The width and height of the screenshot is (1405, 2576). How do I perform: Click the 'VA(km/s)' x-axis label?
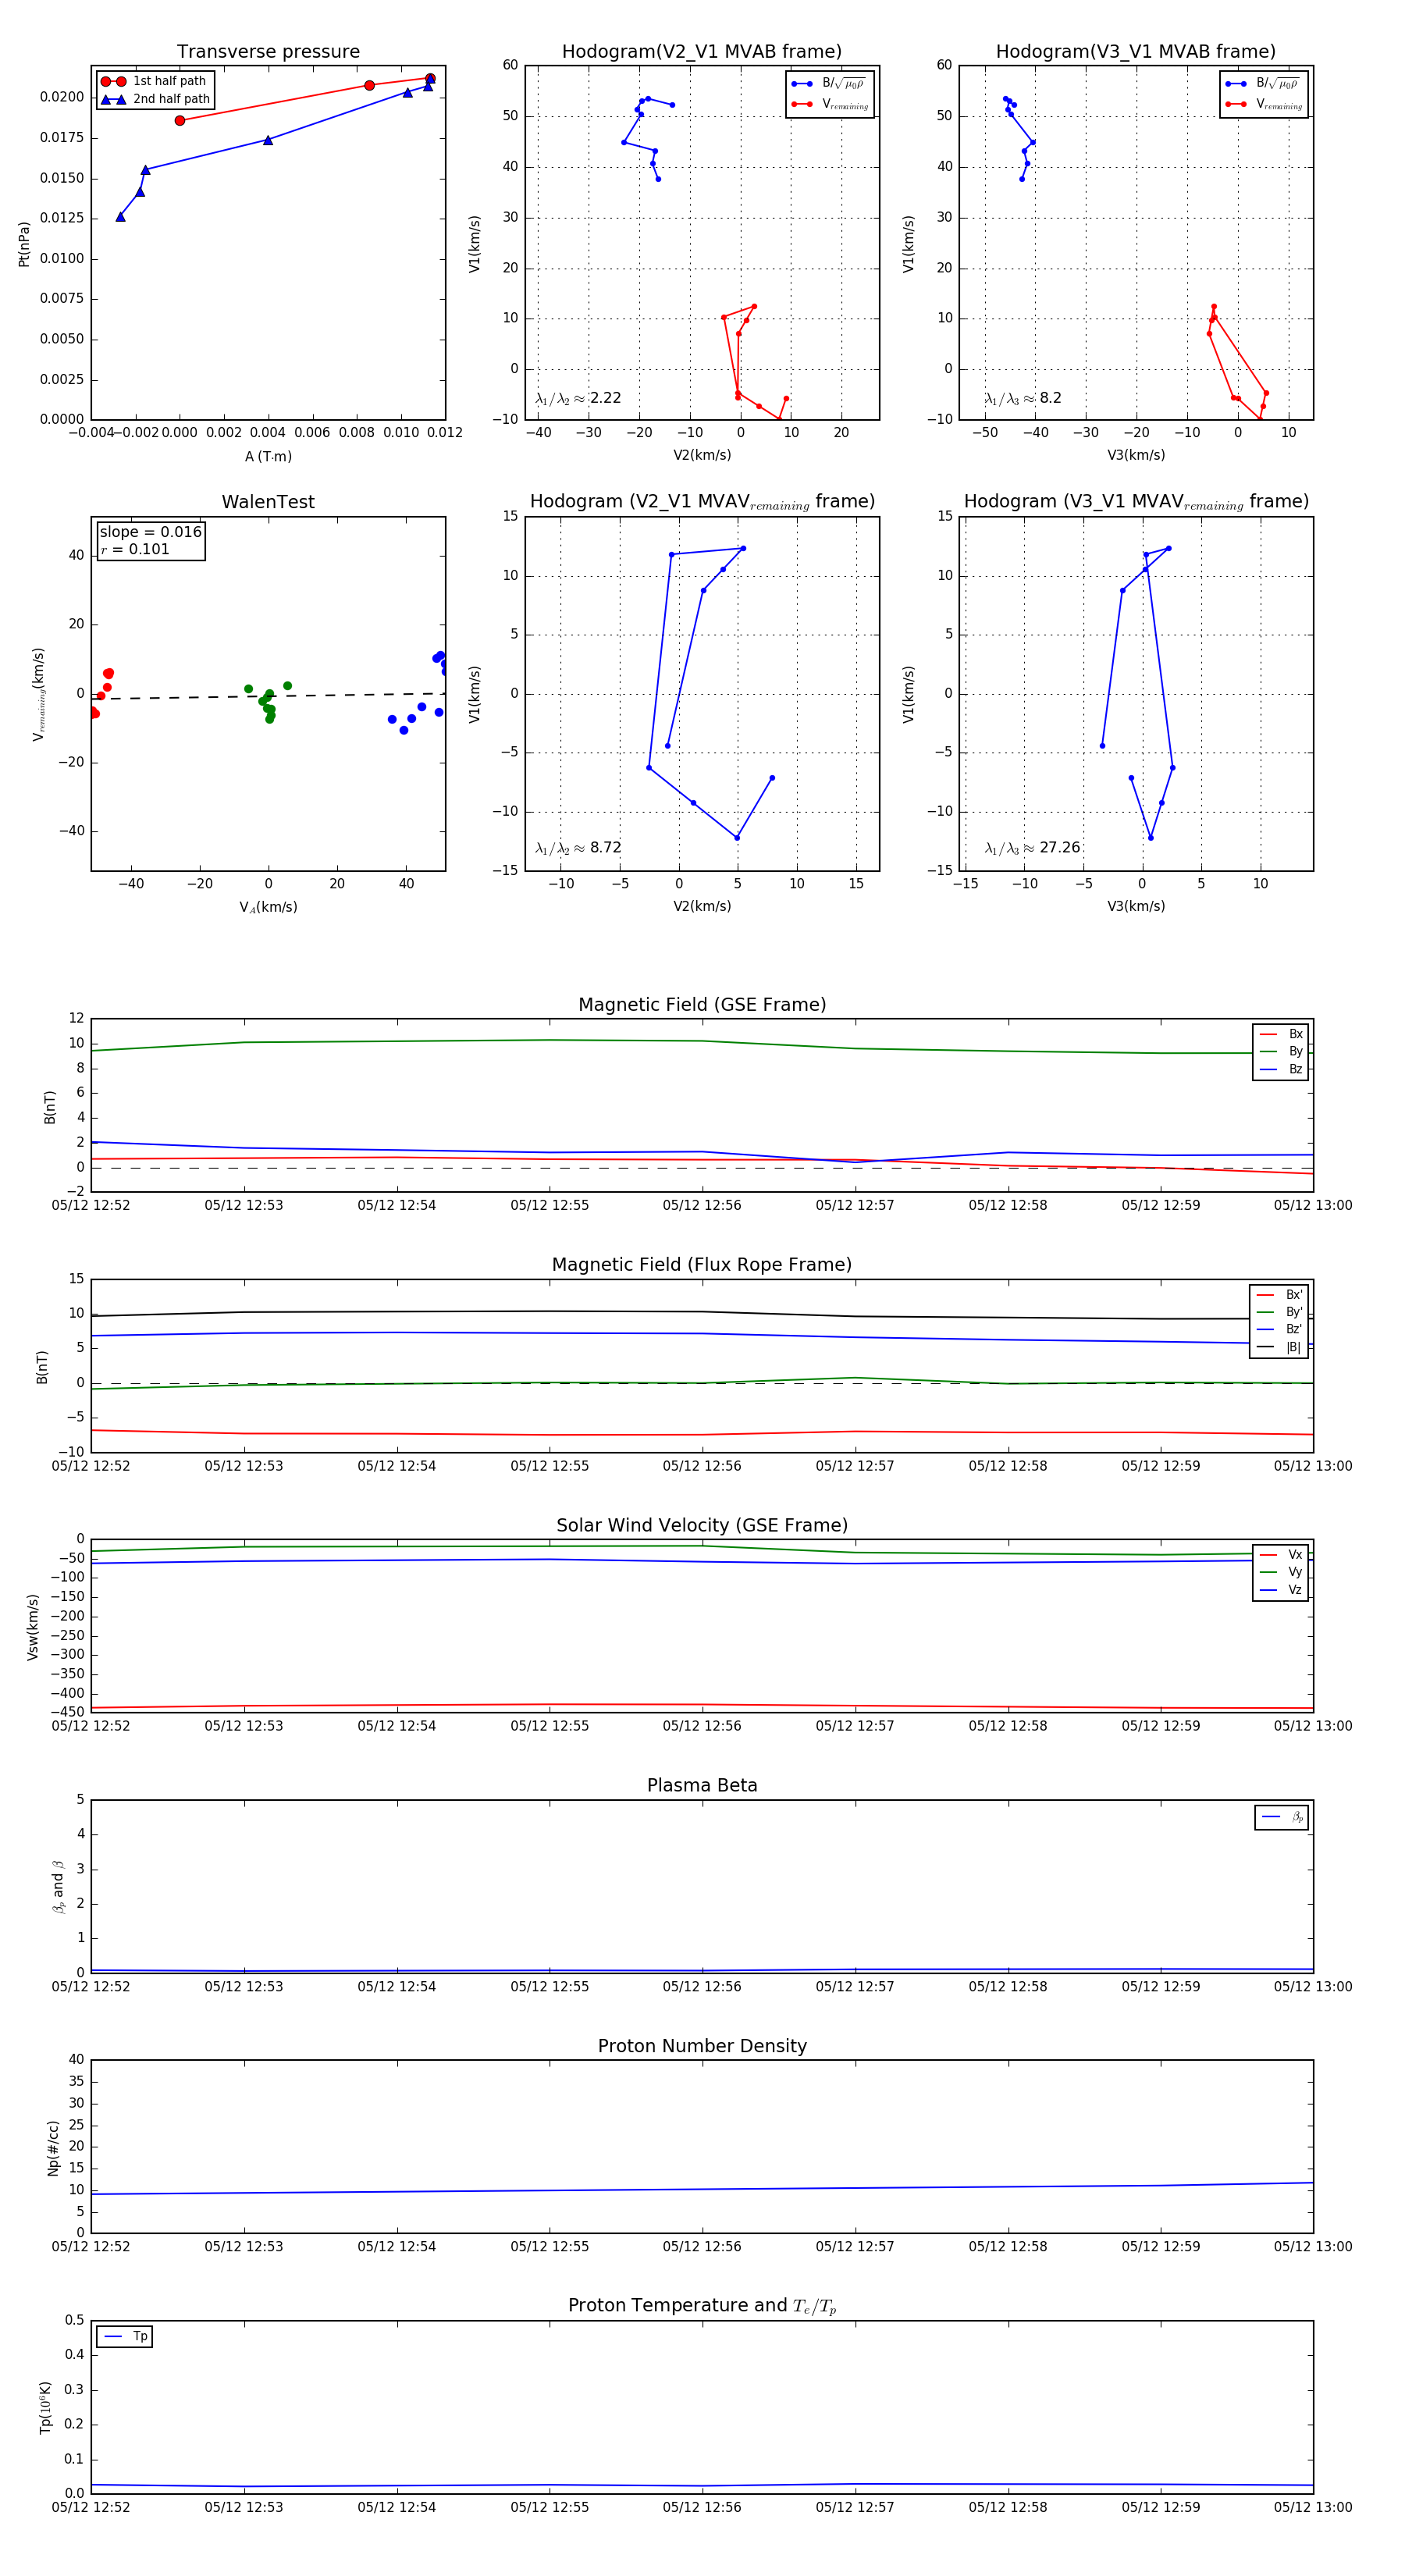(x=268, y=907)
